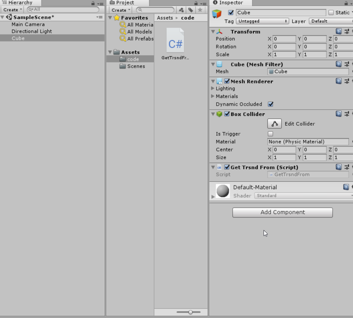The image size is (353, 318).
Task: Click the Transform help book icon
Action: click(x=339, y=31)
